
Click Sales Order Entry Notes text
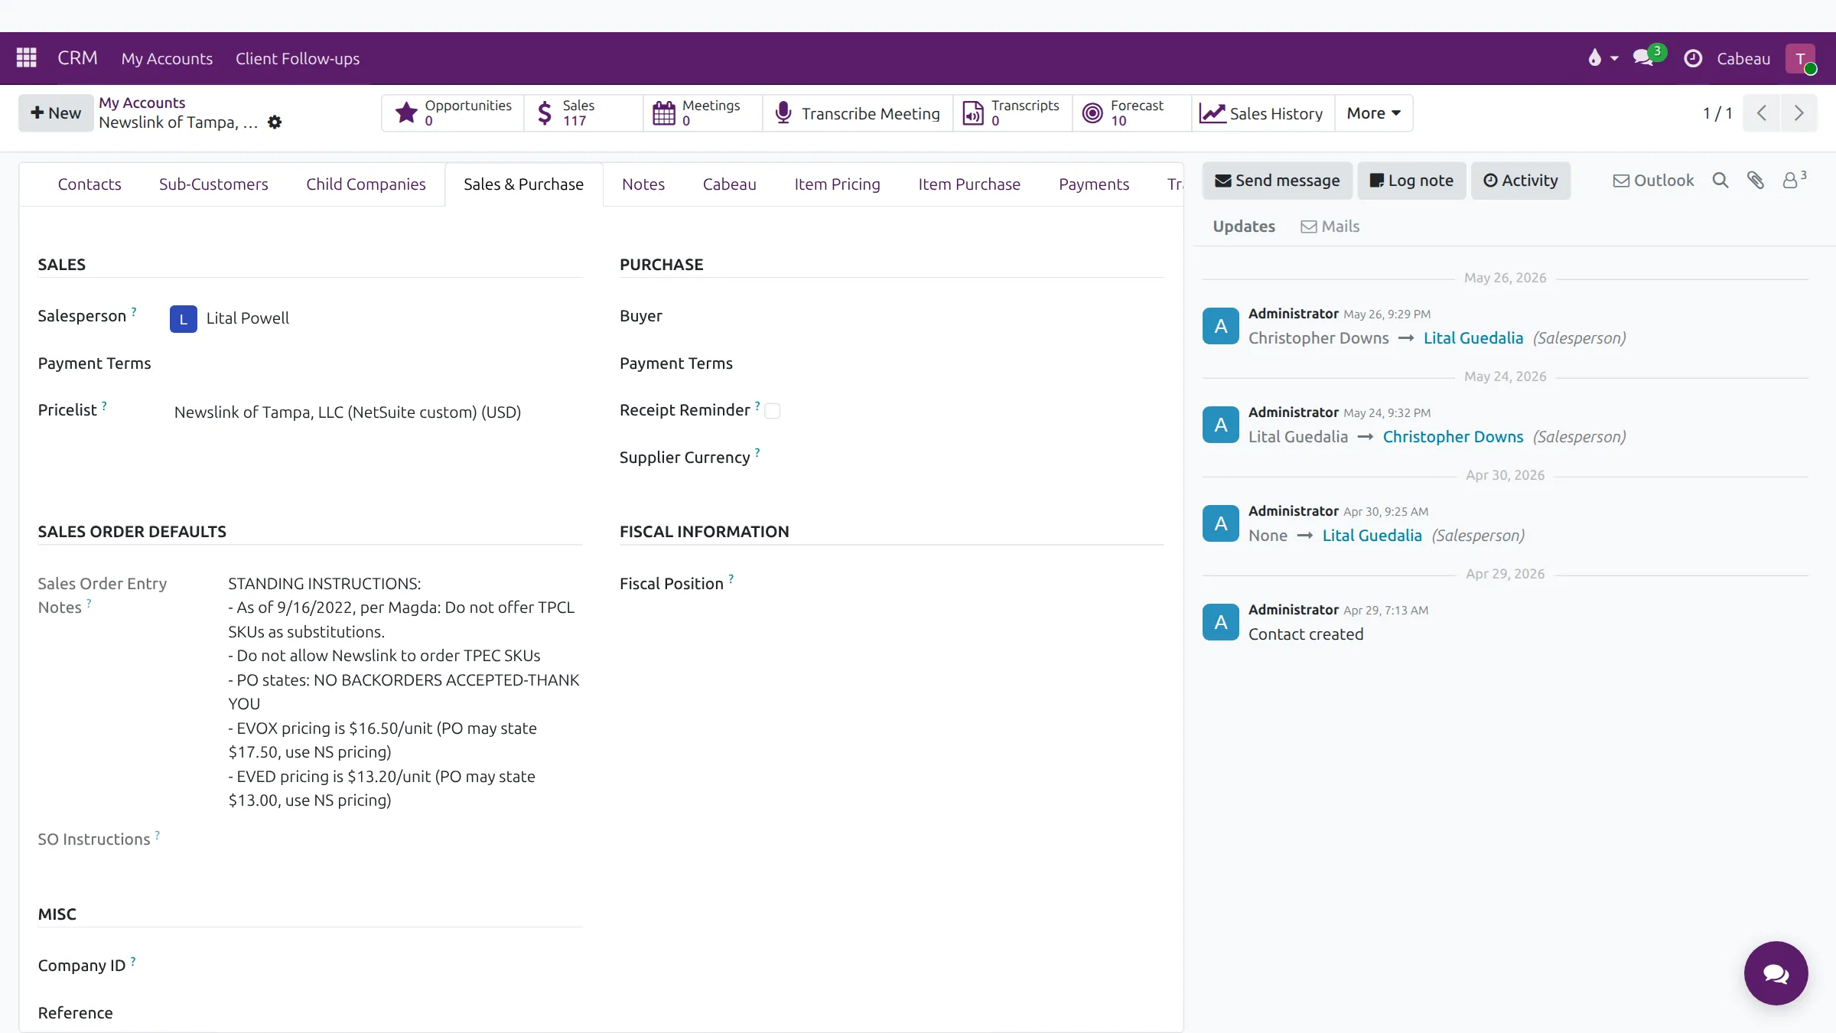coord(403,692)
